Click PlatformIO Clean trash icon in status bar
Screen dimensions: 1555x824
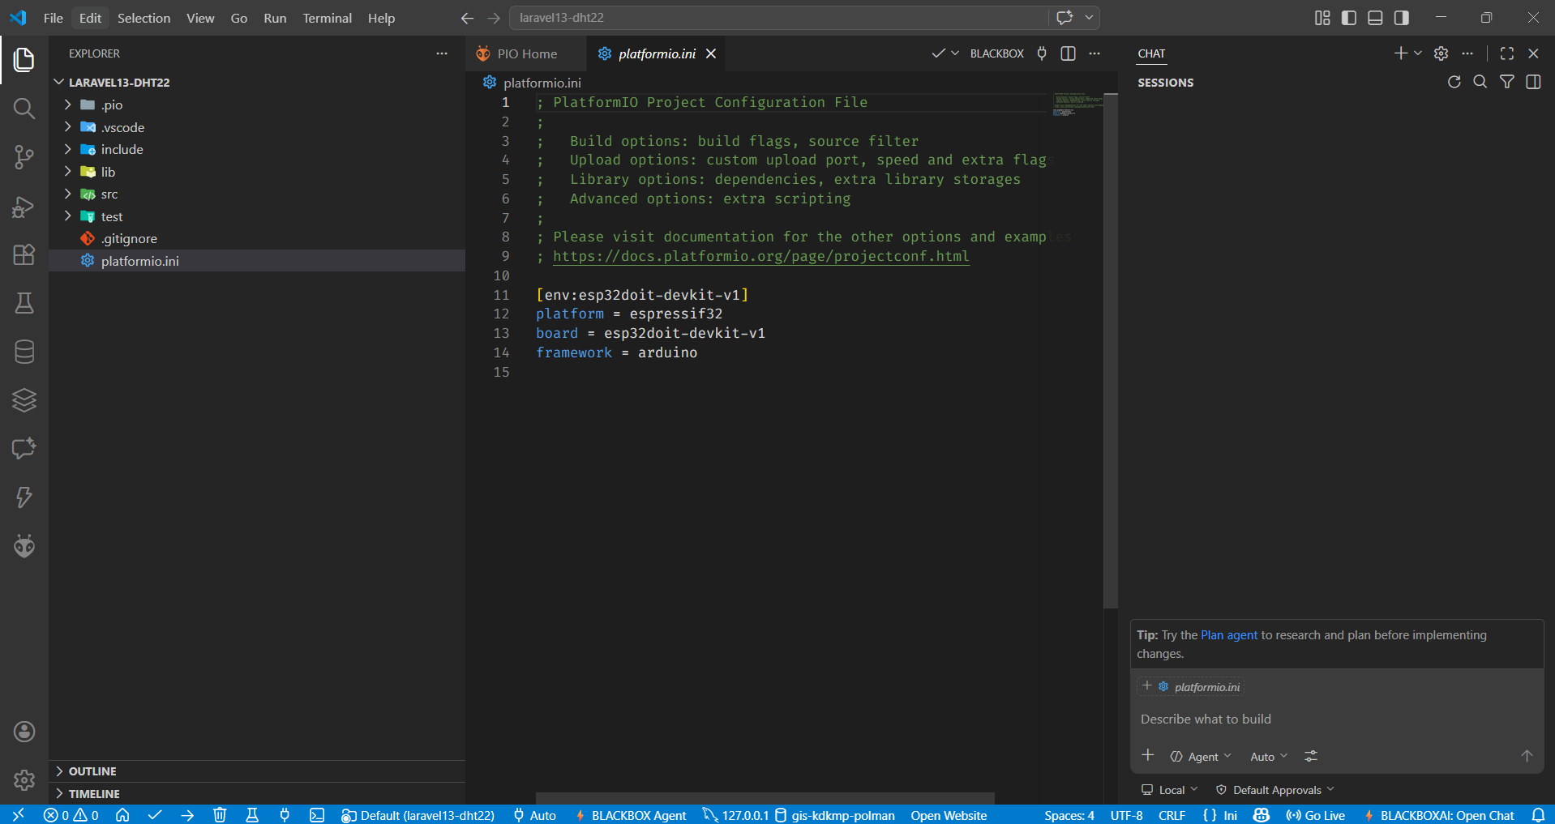point(220,815)
